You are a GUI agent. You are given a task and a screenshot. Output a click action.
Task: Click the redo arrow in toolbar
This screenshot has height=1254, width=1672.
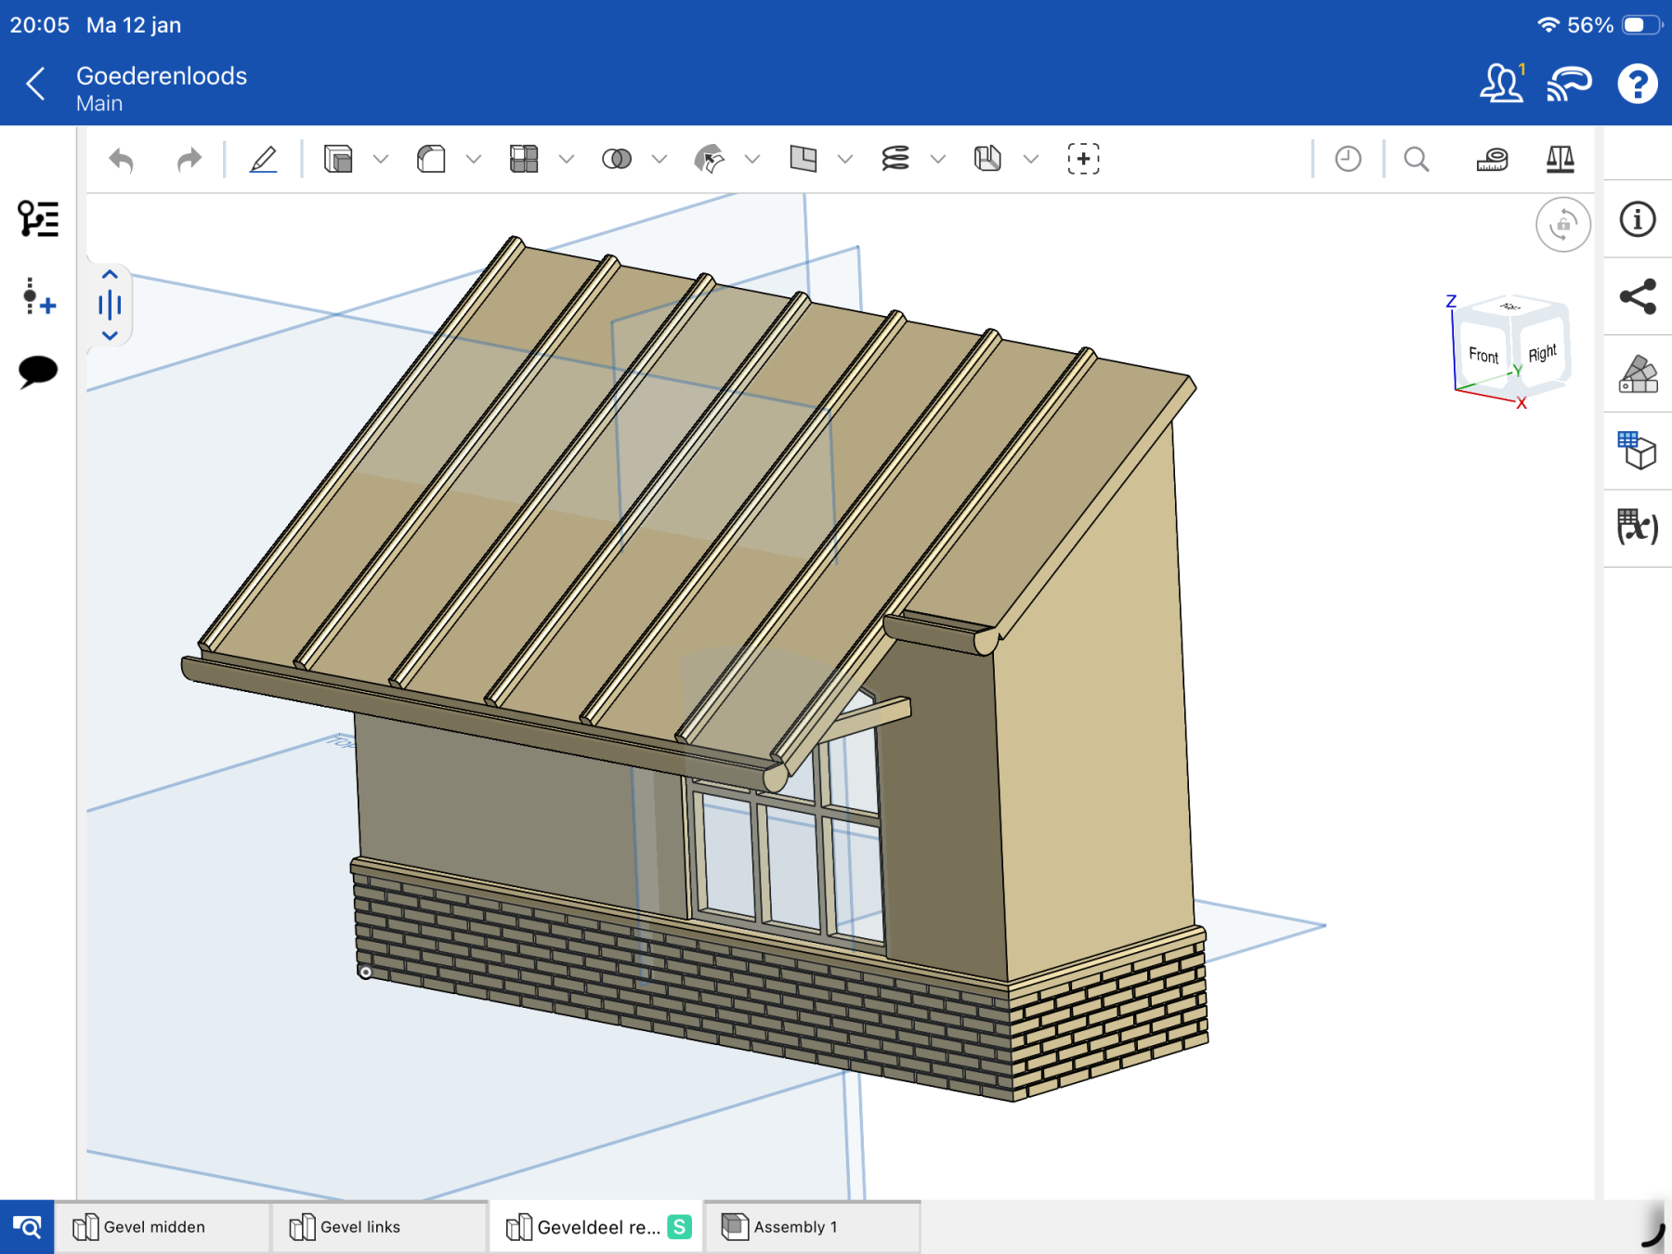coord(189,160)
